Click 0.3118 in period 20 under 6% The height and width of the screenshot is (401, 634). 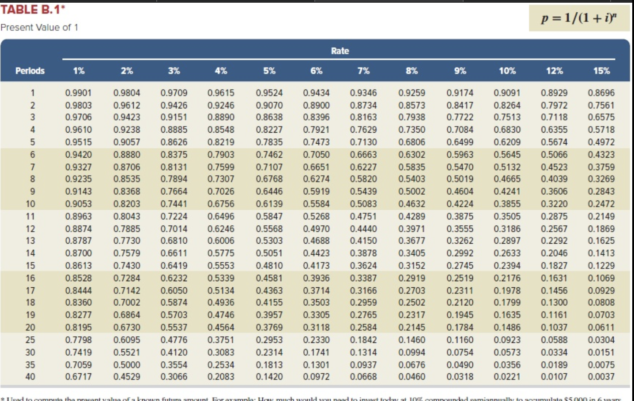pos(316,327)
